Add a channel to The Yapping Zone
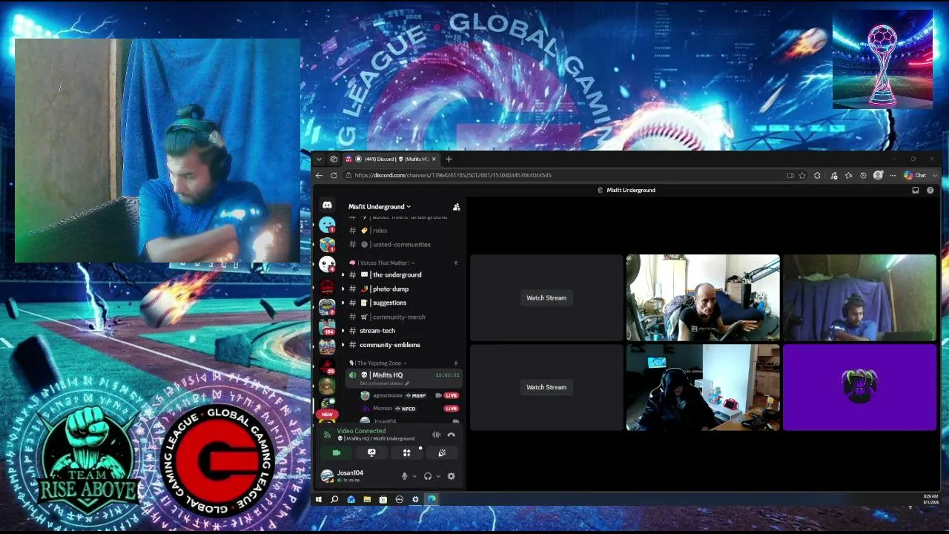The width and height of the screenshot is (949, 534). [x=456, y=363]
